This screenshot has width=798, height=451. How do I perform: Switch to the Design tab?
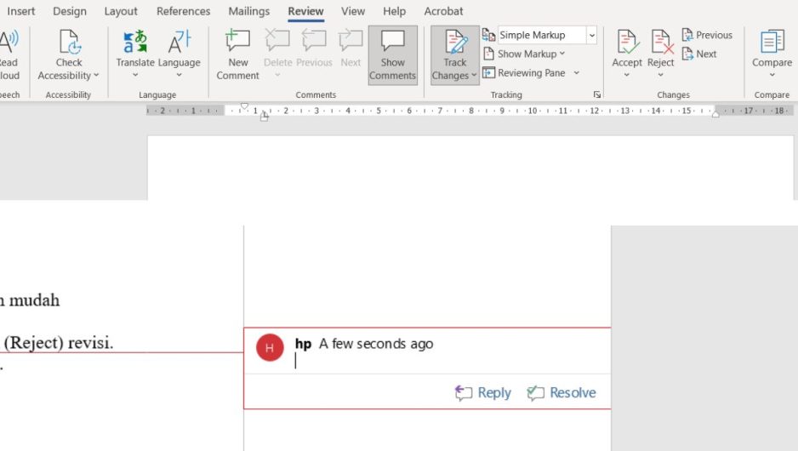coord(70,11)
